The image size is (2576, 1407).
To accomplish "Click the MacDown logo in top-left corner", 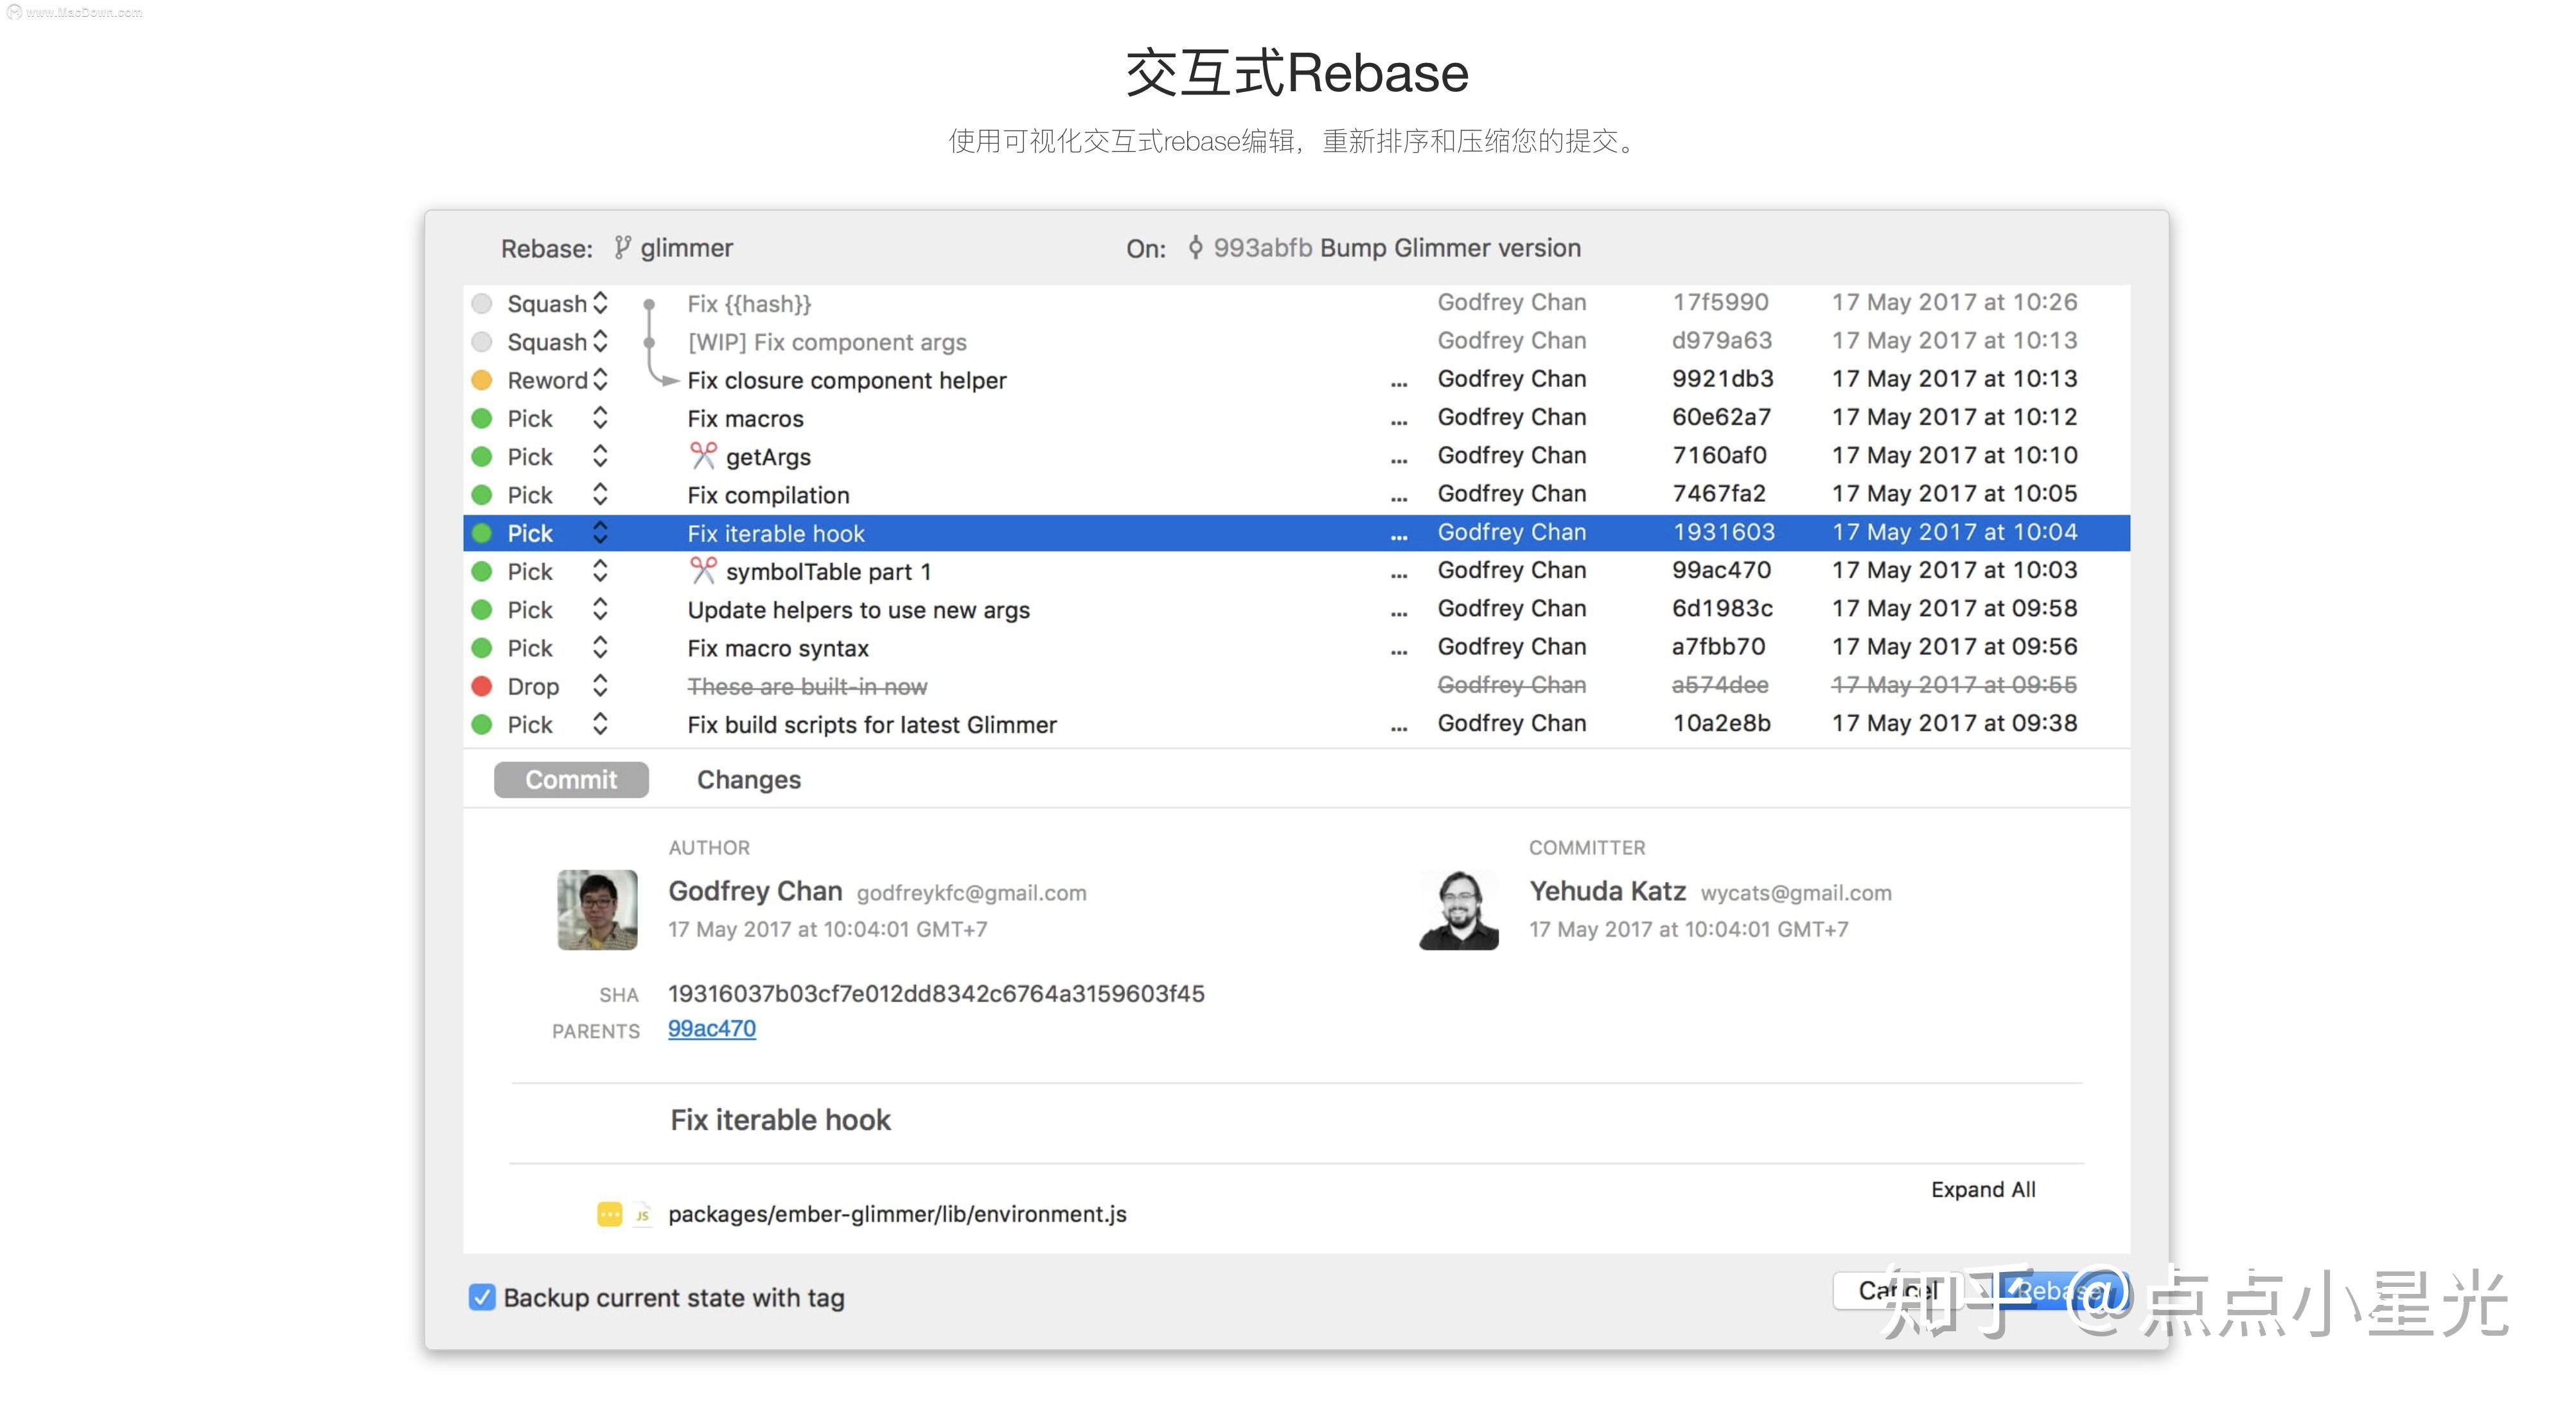I will pos(14,11).
